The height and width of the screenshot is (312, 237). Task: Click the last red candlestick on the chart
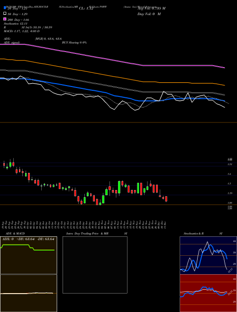pos(166,199)
